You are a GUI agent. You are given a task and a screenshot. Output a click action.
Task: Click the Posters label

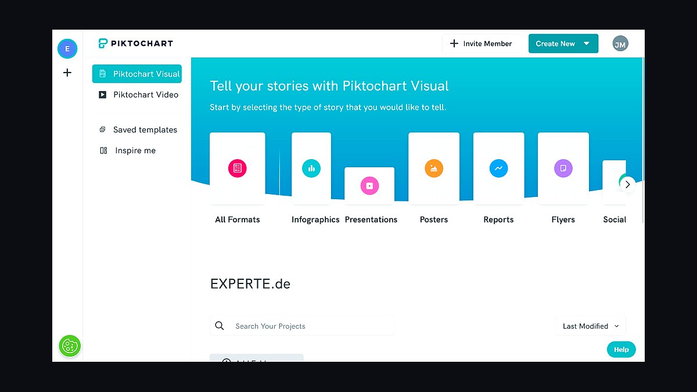click(x=434, y=220)
